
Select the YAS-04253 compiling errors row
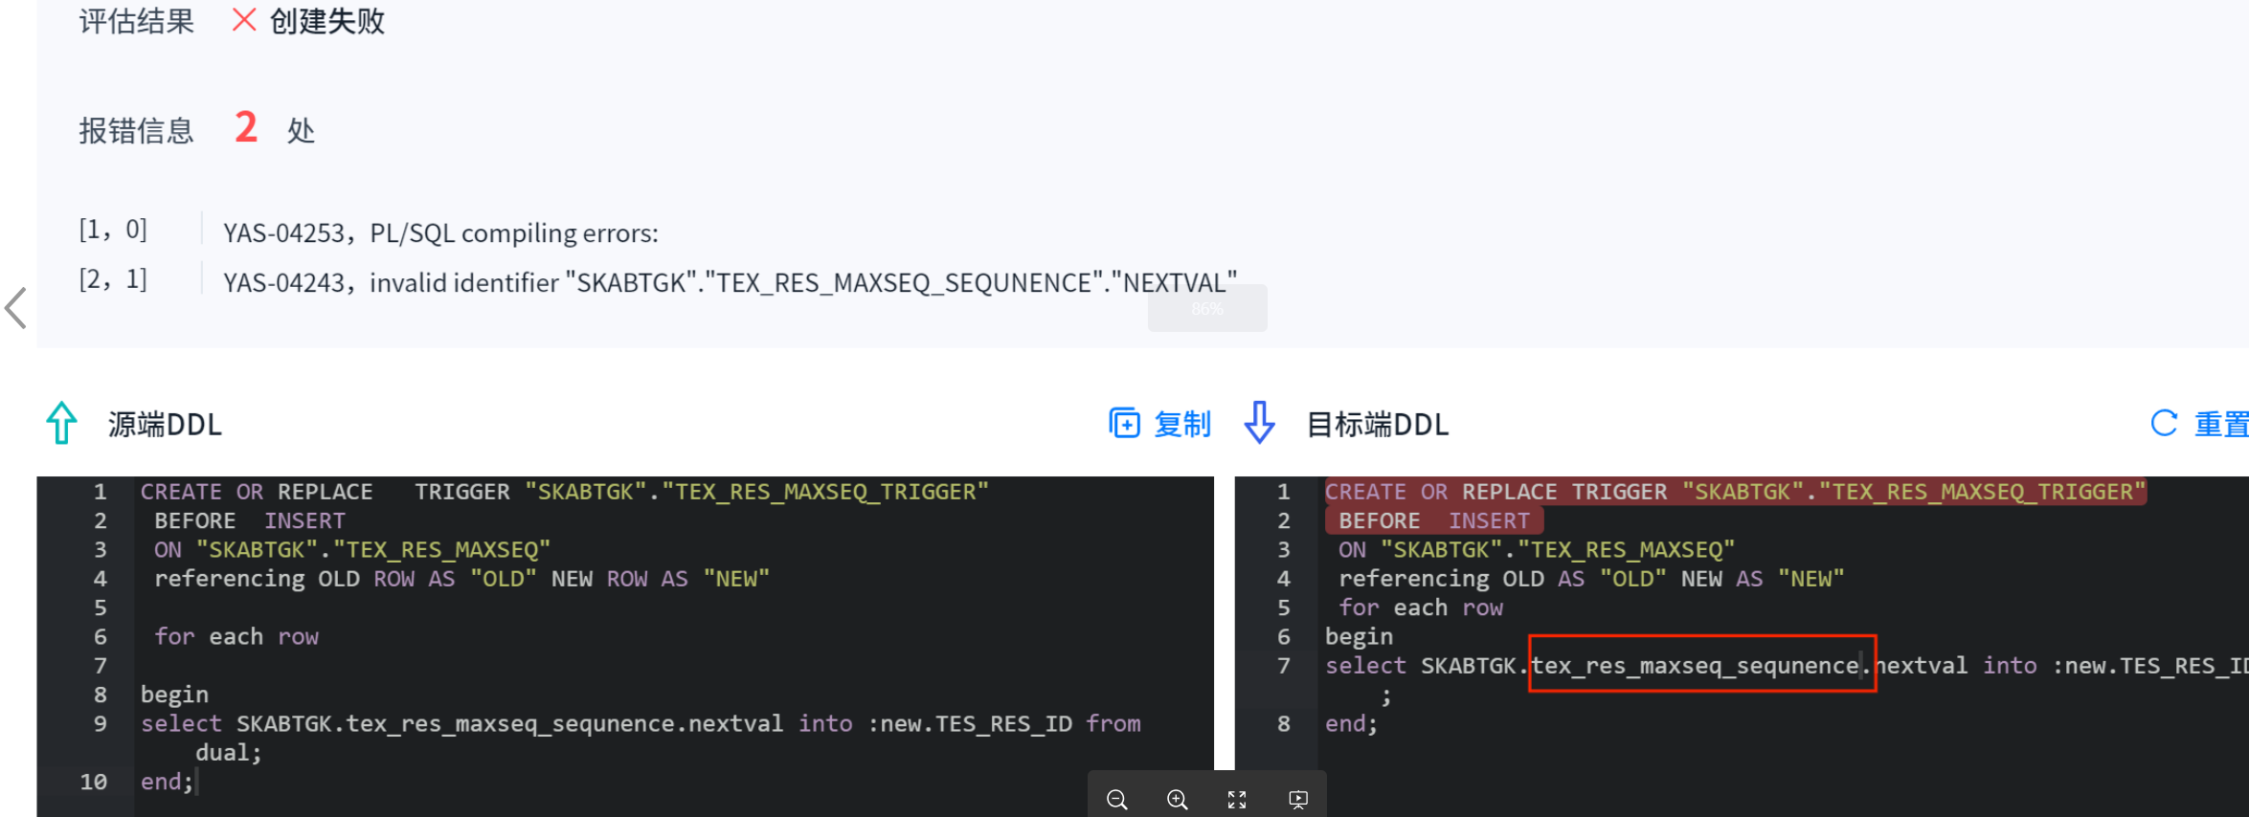pyautogui.click(x=440, y=233)
